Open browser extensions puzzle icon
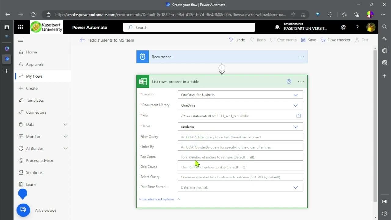391x220 pixels. [330, 14]
